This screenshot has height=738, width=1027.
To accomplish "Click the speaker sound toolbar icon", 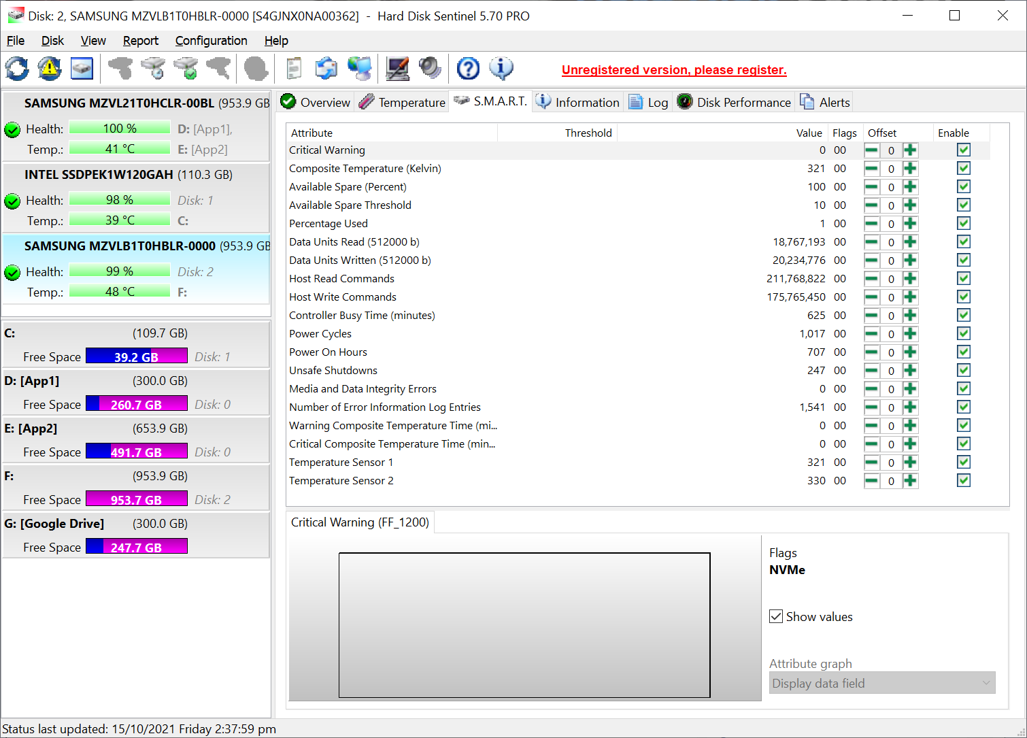I will pyautogui.click(x=430, y=68).
